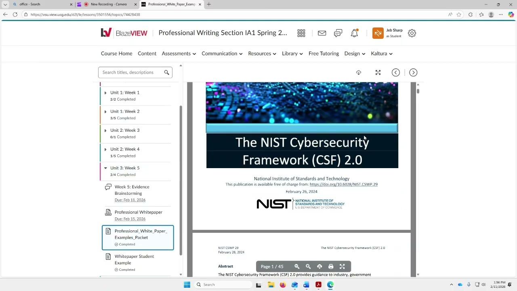The height and width of the screenshot is (291, 517).
Task: Open the Windows Start menu
Action: 187,285
